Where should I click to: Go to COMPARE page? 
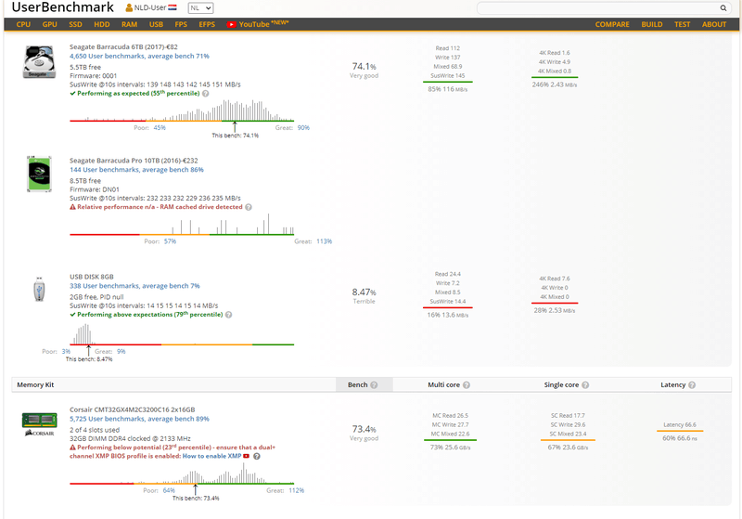(612, 25)
